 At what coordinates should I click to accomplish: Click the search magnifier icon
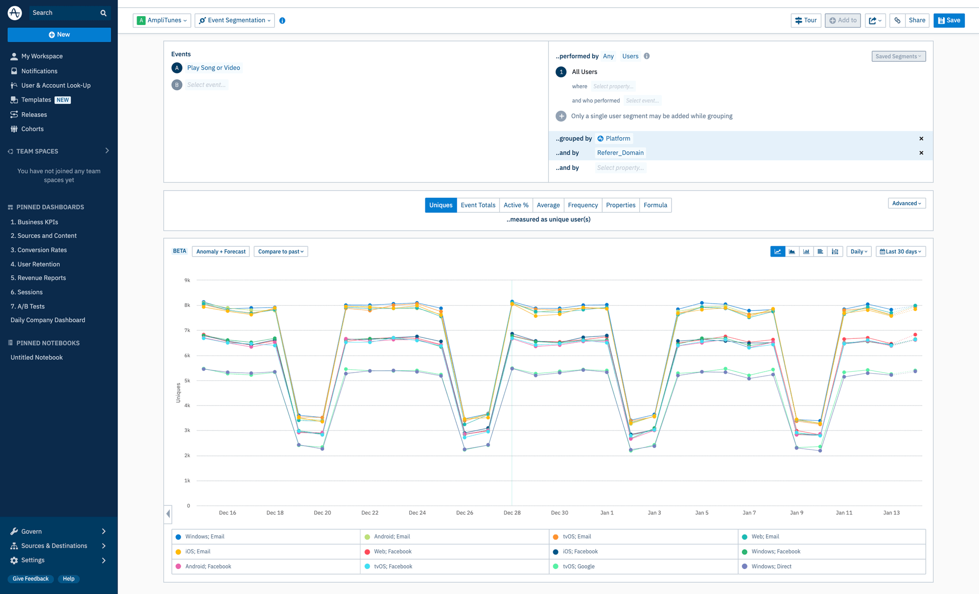point(103,13)
